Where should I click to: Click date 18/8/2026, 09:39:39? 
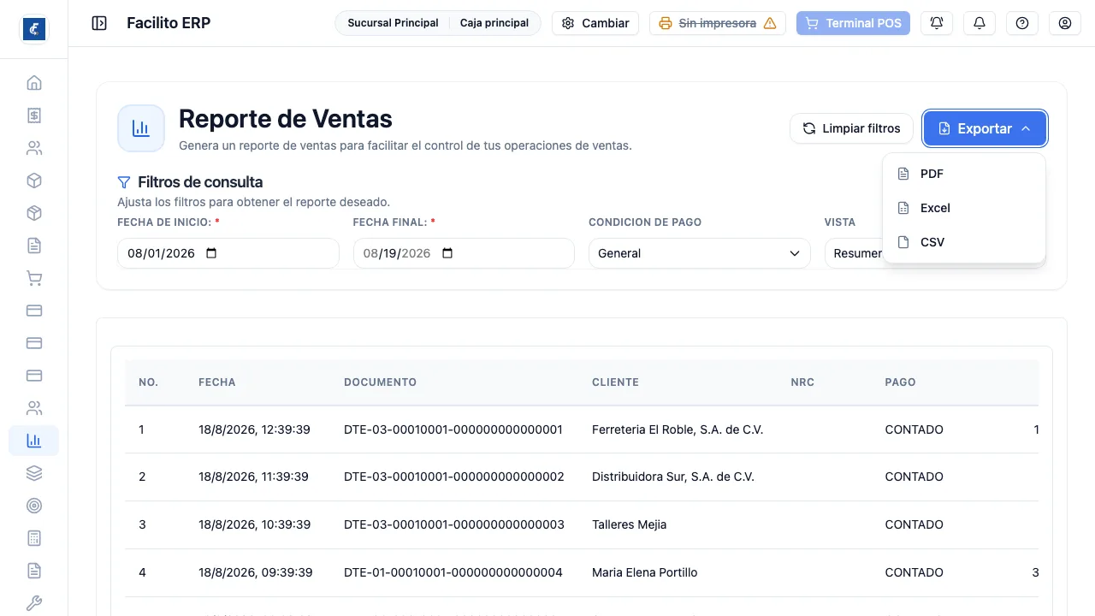(256, 572)
